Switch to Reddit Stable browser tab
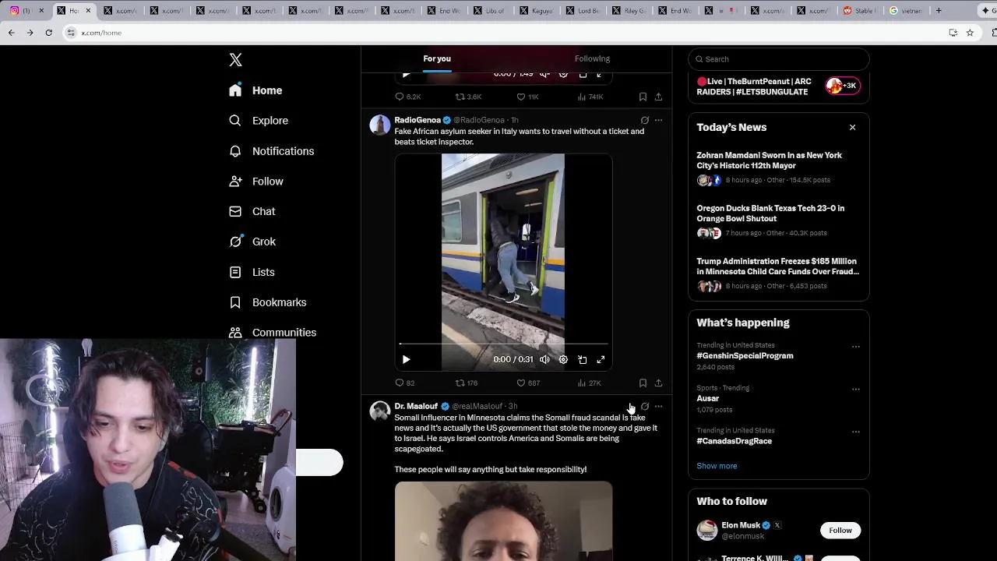This screenshot has height=561, width=997. click(x=860, y=11)
